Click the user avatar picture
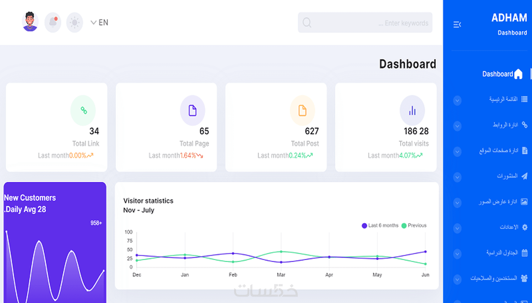This screenshot has height=303, width=532. [30, 22]
